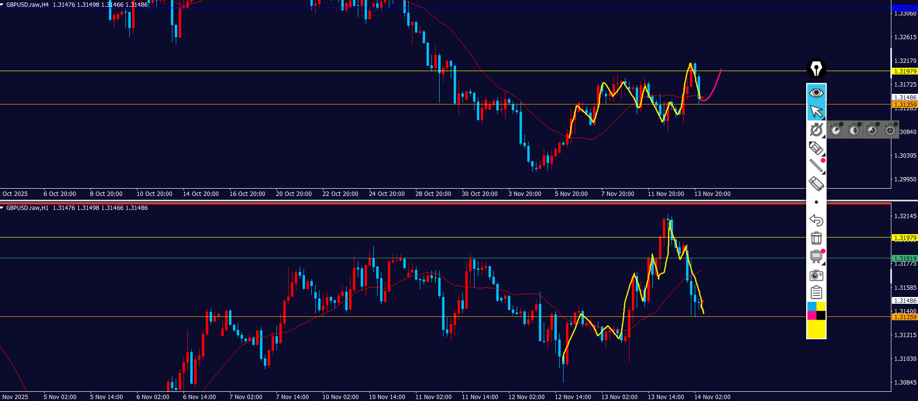
Task: Expand the easel tool submenu corner arrow
Action: [824, 264]
